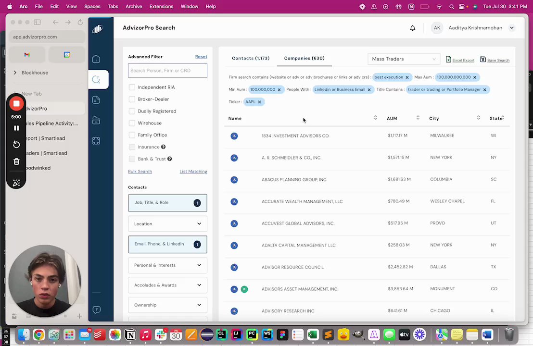Click the Bank & Trust info icon
Image resolution: width=533 pixels, height=346 pixels.
tap(170, 159)
